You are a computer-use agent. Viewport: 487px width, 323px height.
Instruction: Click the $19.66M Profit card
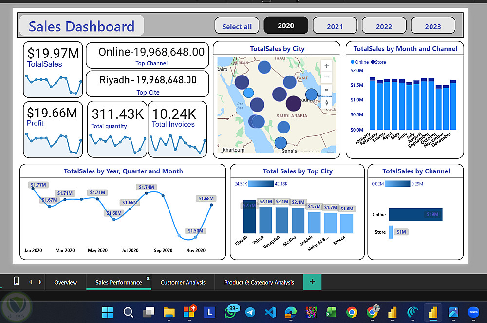point(53,130)
